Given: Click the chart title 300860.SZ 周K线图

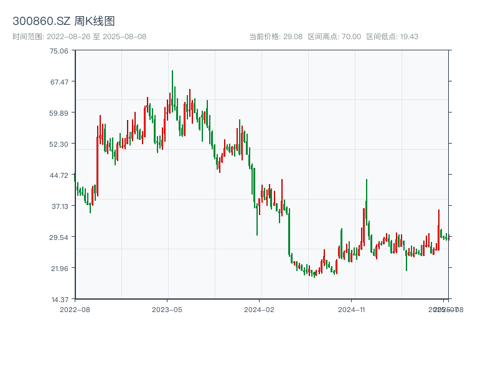Looking at the screenshot, I should pos(63,21).
